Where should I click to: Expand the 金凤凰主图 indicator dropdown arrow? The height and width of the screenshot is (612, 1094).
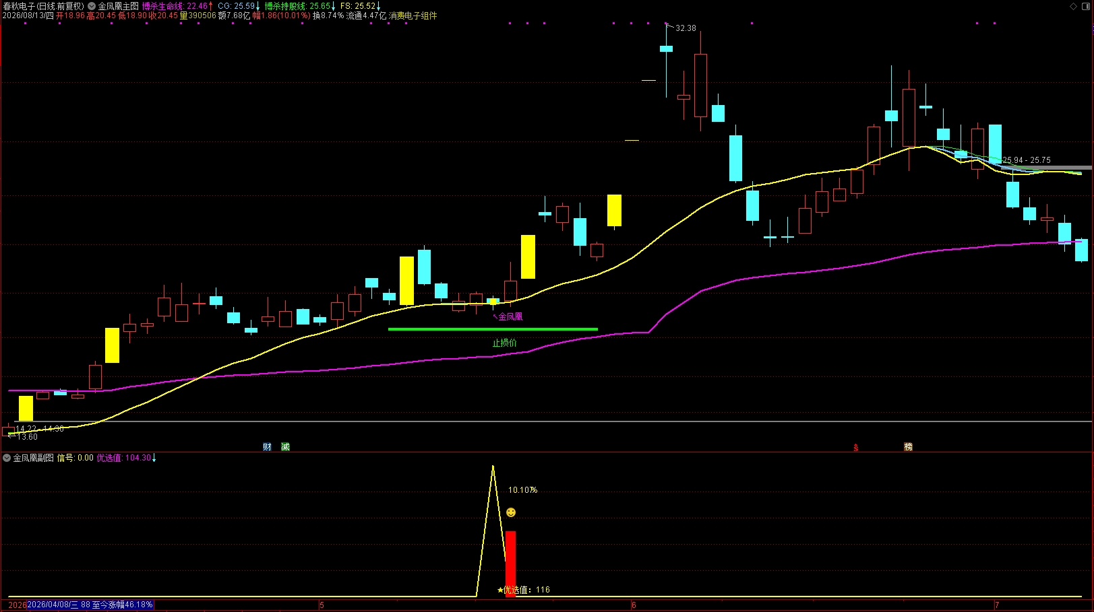click(x=92, y=6)
